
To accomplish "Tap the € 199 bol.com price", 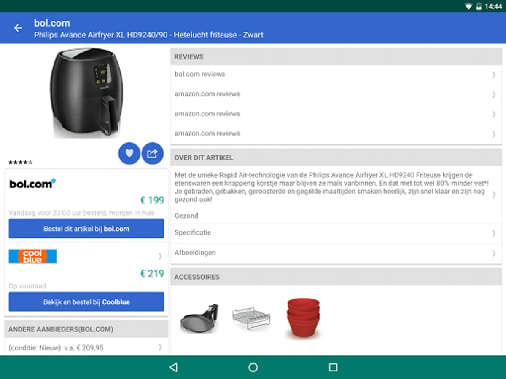I will (152, 200).
